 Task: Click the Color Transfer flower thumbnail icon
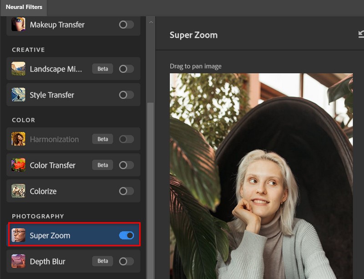18,165
